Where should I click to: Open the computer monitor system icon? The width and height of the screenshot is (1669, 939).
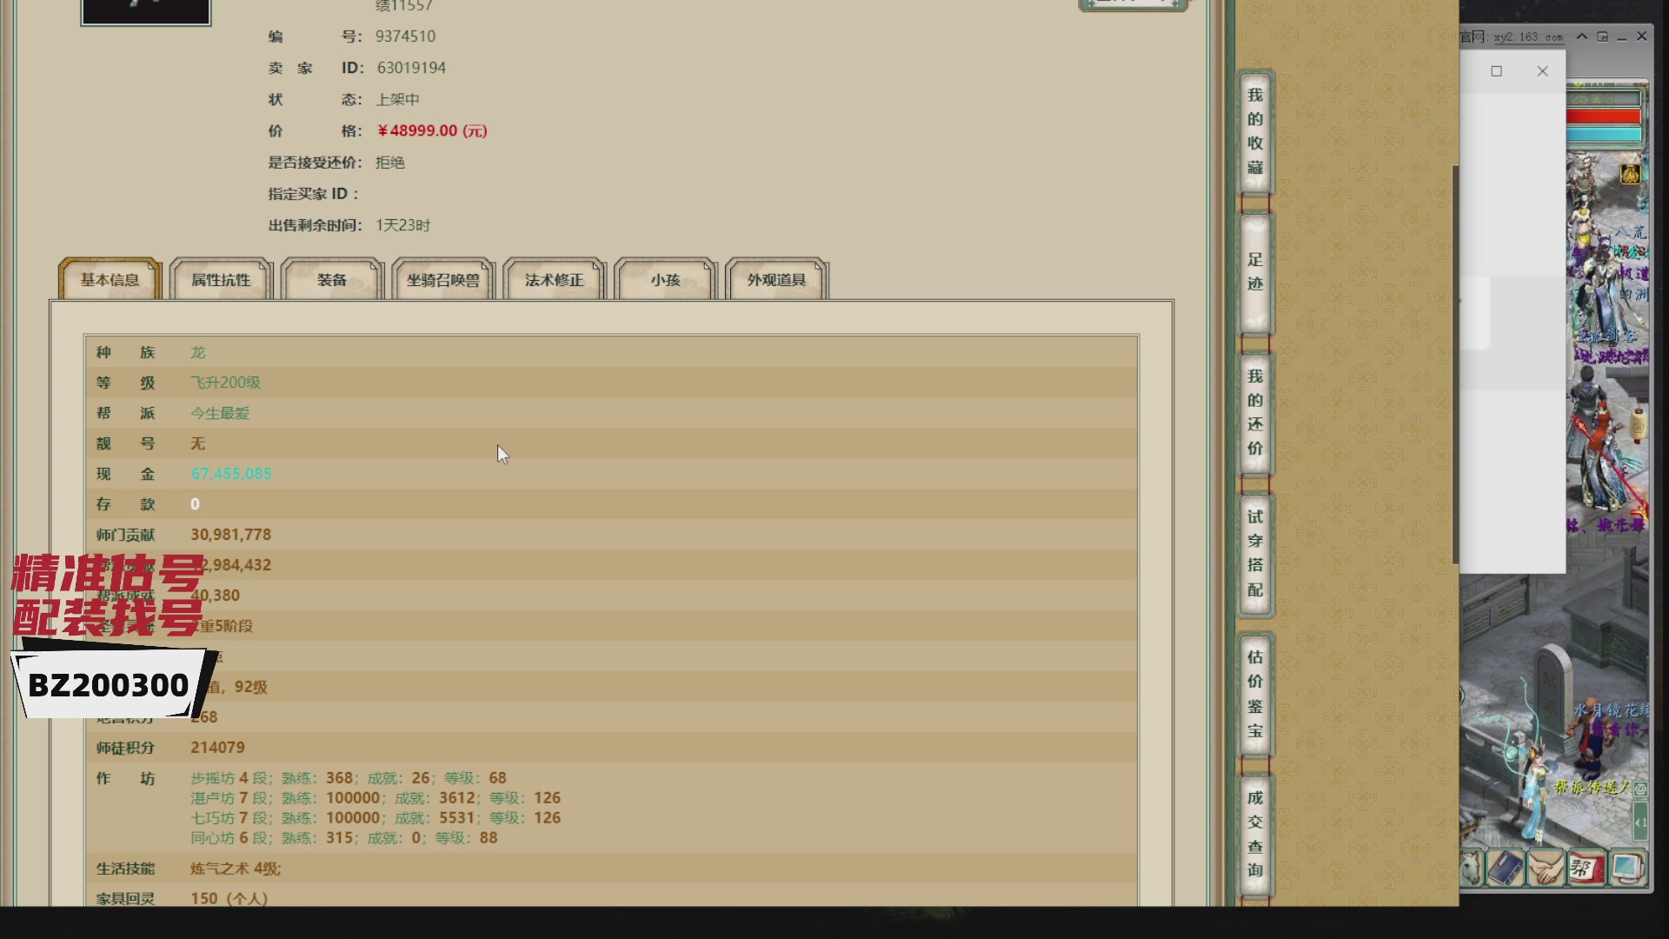[x=1626, y=869]
